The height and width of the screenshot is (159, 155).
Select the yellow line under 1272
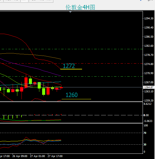point(71,69)
